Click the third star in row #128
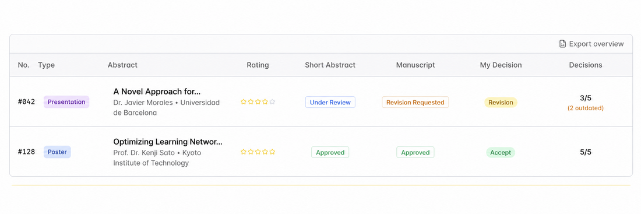The width and height of the screenshot is (641, 214). [258, 152]
